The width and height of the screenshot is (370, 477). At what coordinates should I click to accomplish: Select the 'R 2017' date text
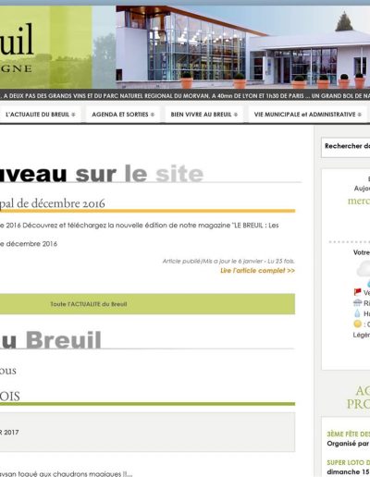tap(9, 433)
